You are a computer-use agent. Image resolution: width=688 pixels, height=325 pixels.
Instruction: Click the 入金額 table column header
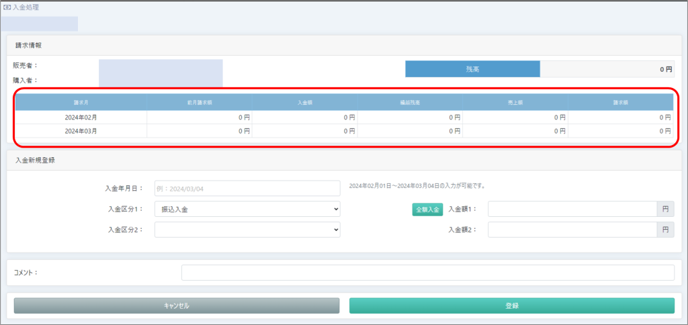[x=305, y=103]
